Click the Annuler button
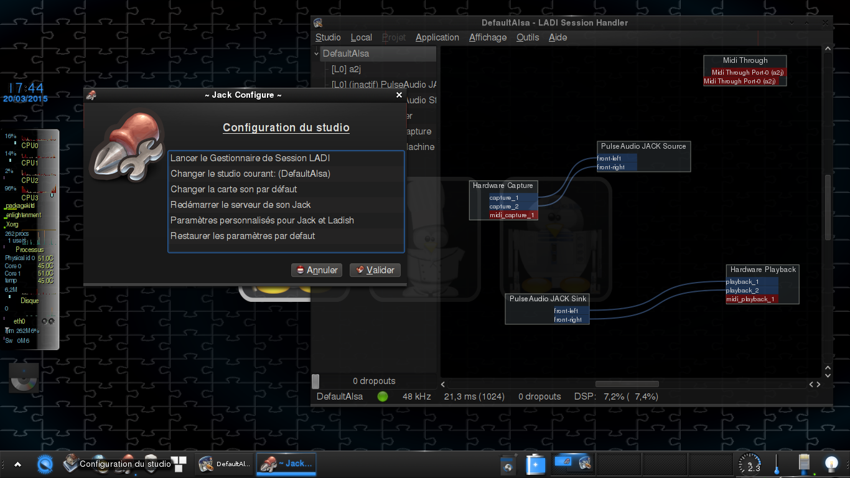The height and width of the screenshot is (478, 850). 317,270
